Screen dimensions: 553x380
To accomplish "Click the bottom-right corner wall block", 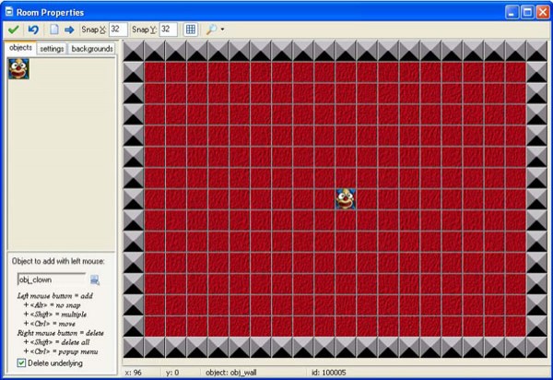I will pyautogui.click(x=536, y=347).
